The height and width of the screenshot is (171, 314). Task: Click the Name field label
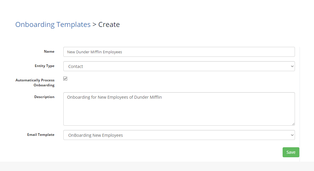pyautogui.click(x=49, y=52)
